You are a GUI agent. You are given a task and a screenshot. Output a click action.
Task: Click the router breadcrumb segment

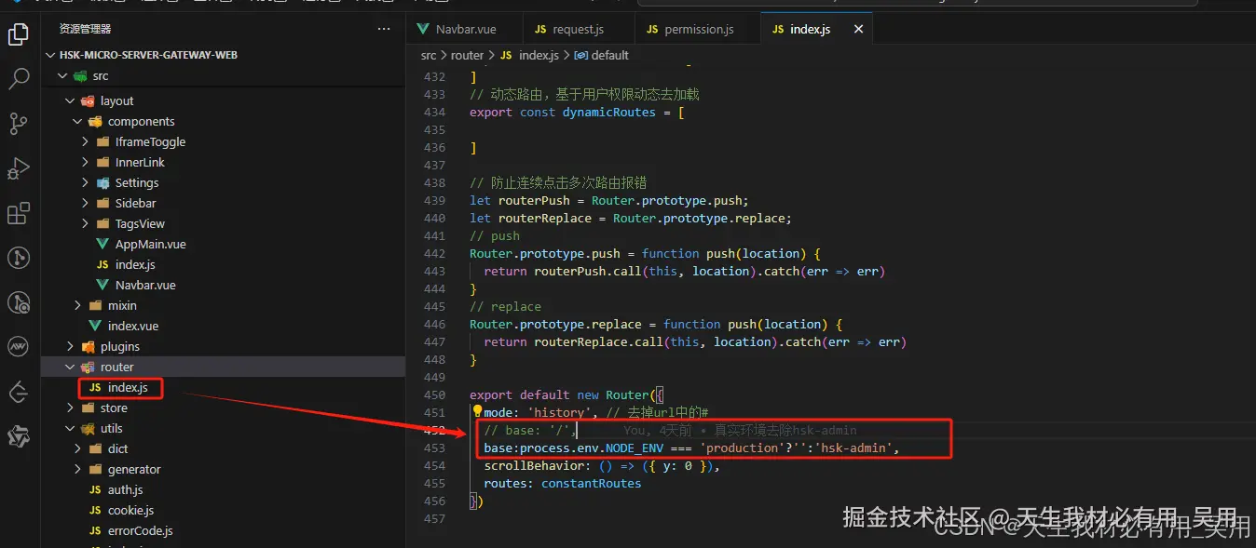(x=467, y=55)
